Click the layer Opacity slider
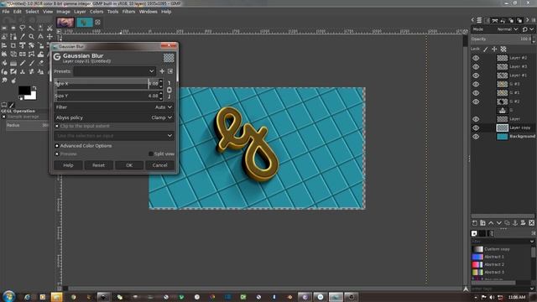Viewport: 537px width, 302px height. coord(501,39)
